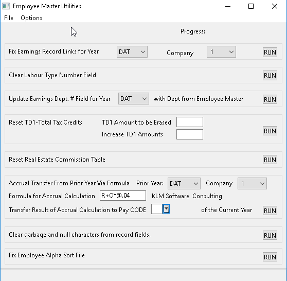Open the Pay CODE dropdown arrow
Image resolution: width=287 pixels, height=281 pixels.
[166, 209]
